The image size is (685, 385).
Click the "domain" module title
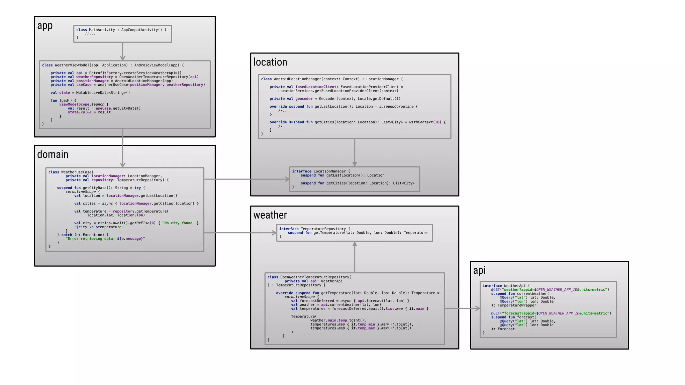click(53, 154)
